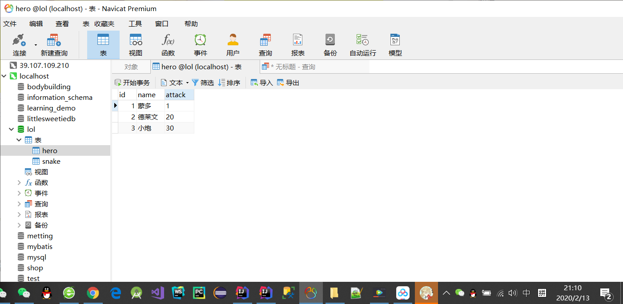Open the View (视图) toolbar icon
Image resolution: width=623 pixels, height=304 pixels.
point(136,40)
